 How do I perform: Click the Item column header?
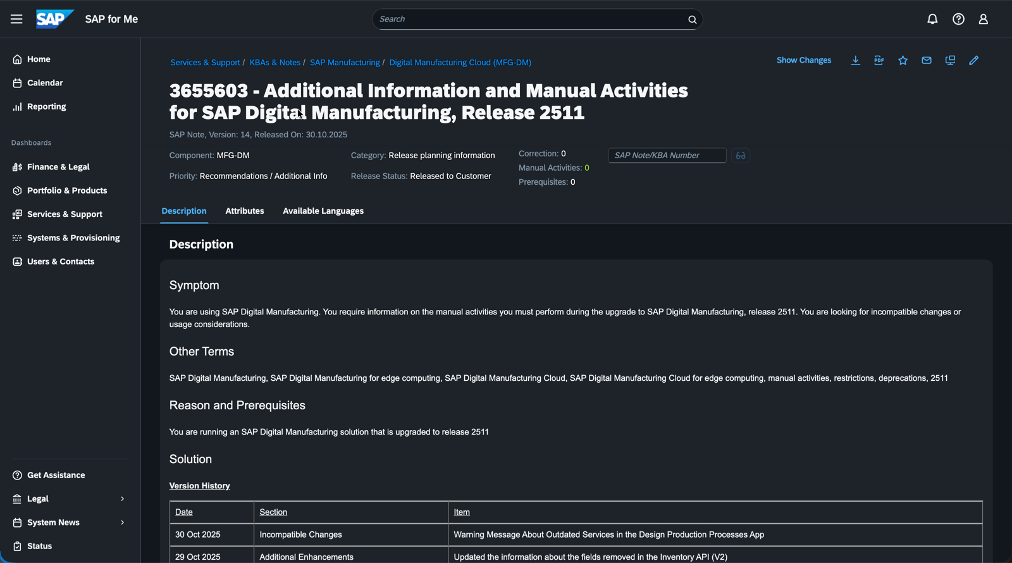[462, 512]
